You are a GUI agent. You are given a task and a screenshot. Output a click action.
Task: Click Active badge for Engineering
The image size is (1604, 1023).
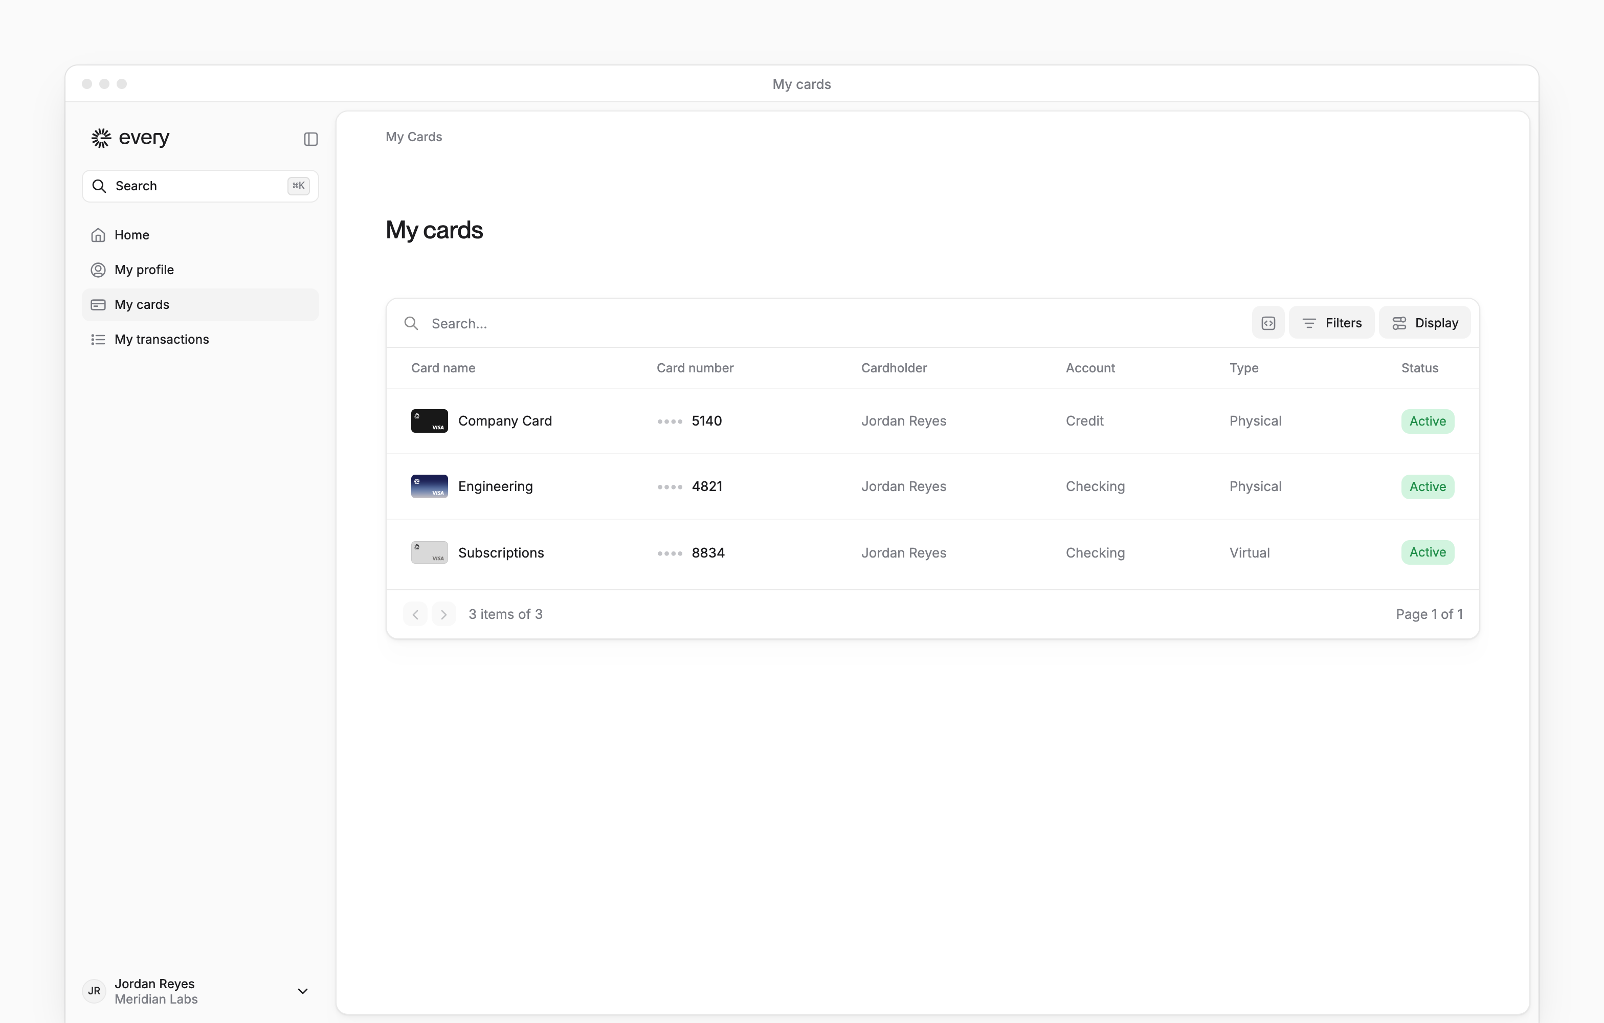point(1428,486)
